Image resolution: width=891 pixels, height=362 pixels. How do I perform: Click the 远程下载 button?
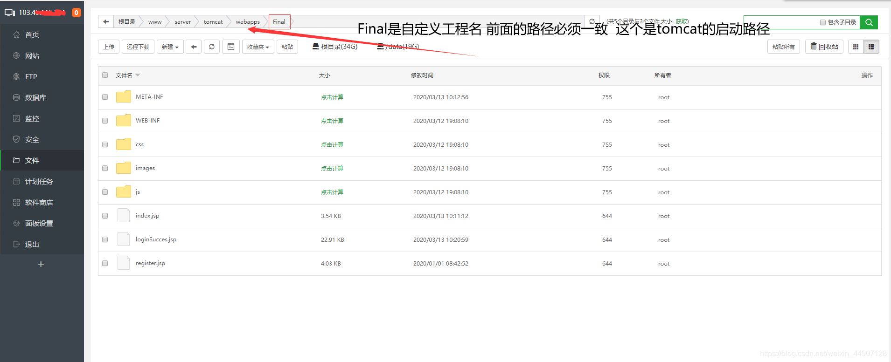pos(138,47)
